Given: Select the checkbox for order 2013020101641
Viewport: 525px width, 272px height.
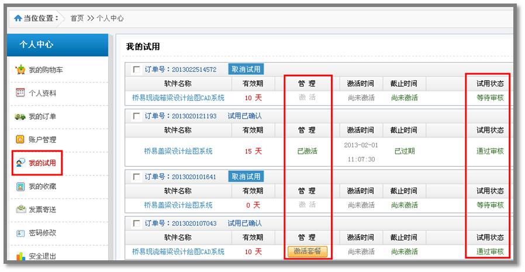Looking at the screenshot, I should point(137,177).
